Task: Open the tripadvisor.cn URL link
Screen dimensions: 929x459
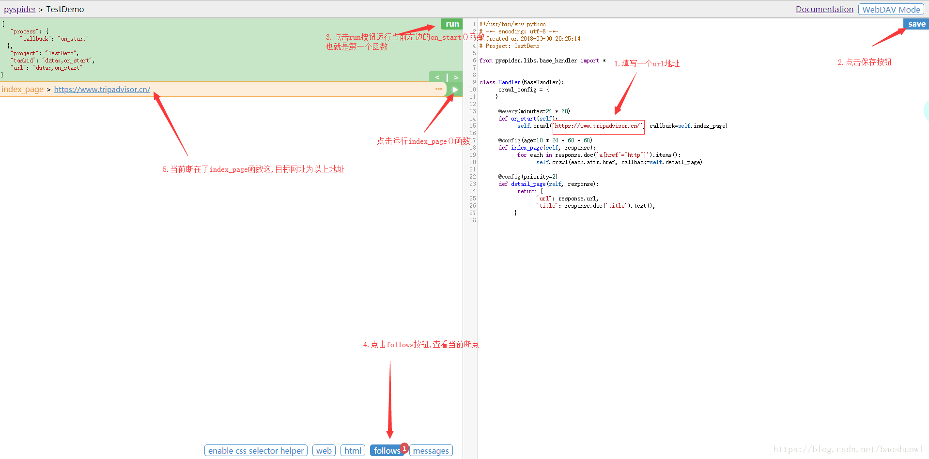Action: tap(102, 89)
